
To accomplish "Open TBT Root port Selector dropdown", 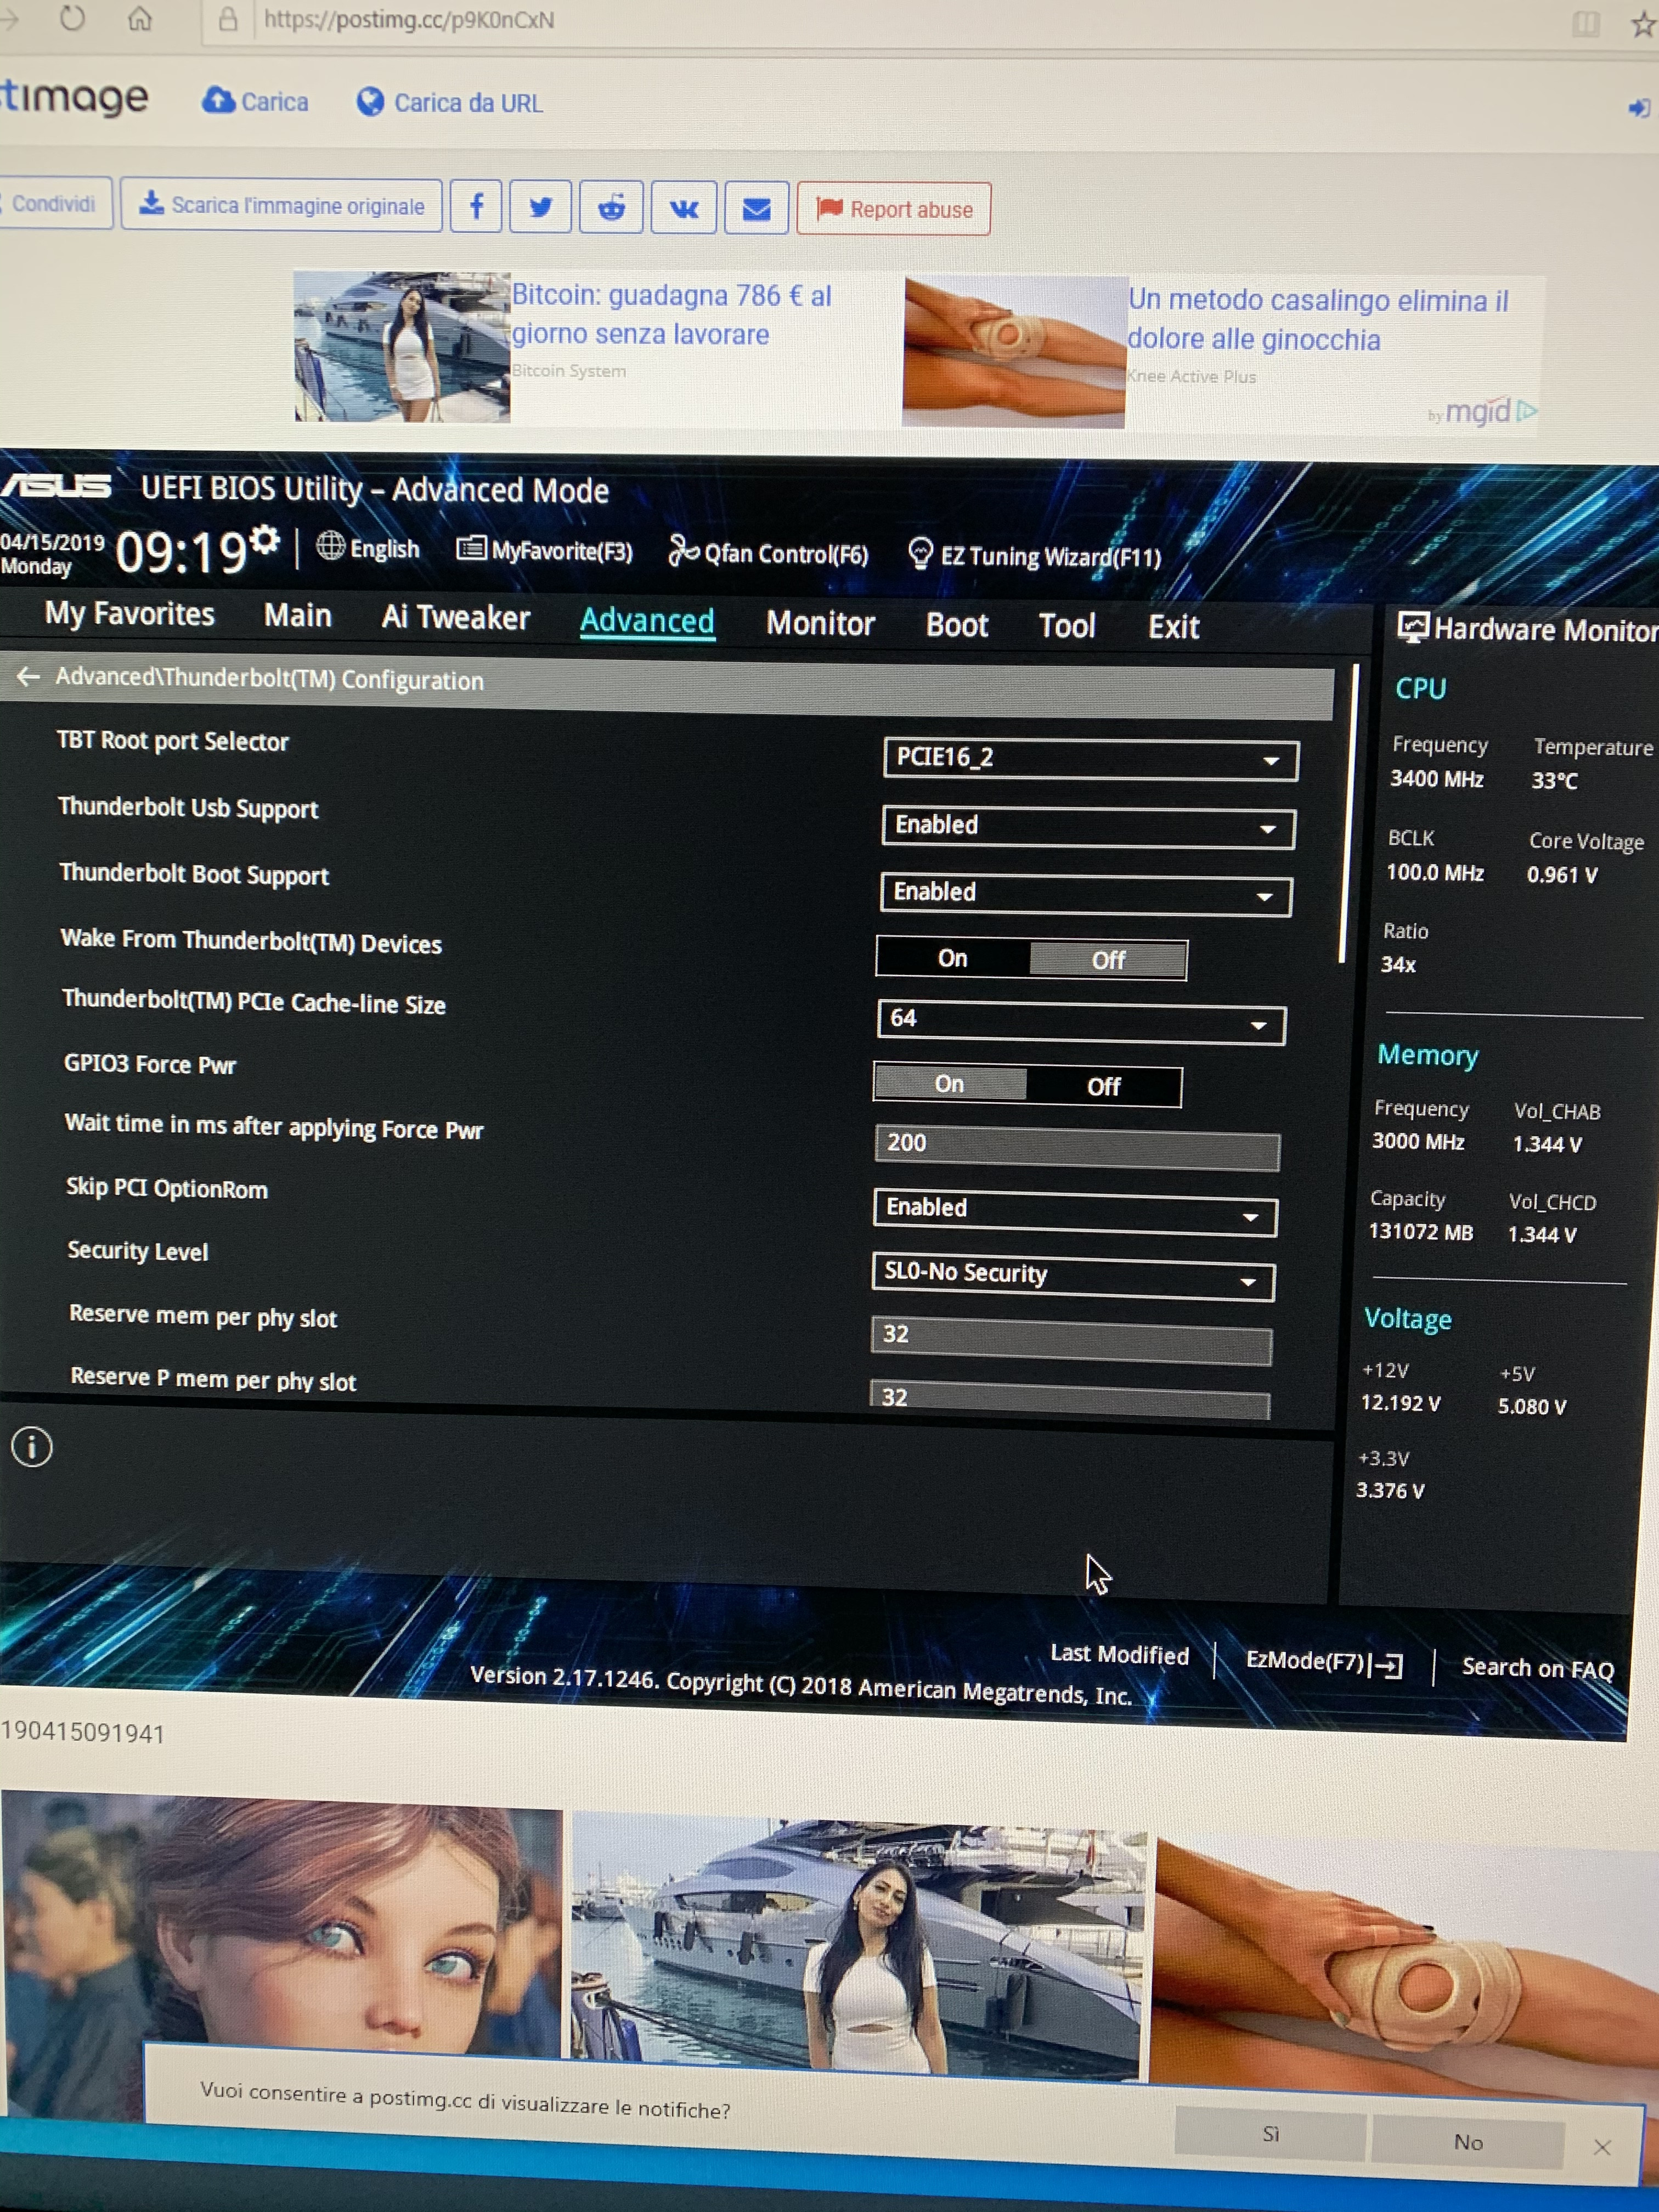I will coord(1090,759).
